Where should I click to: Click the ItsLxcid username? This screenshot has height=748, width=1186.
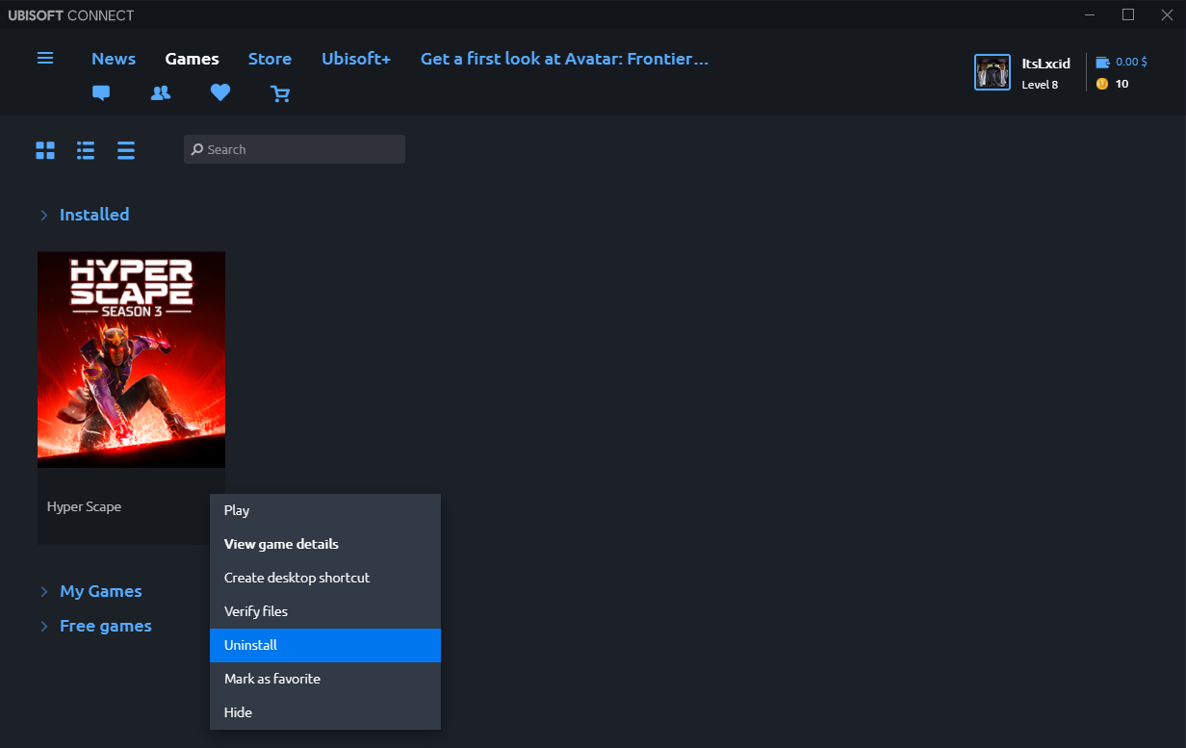1045,64
